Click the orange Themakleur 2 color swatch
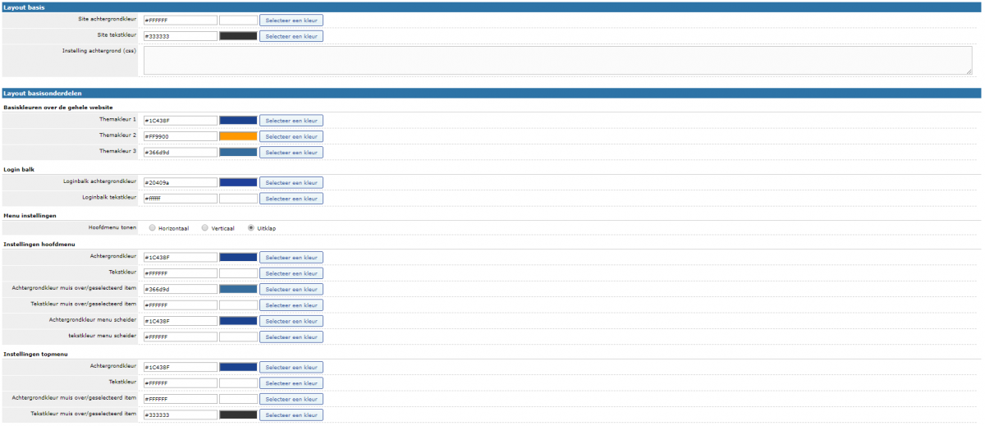Screen dimensions: 985x426 (238, 136)
